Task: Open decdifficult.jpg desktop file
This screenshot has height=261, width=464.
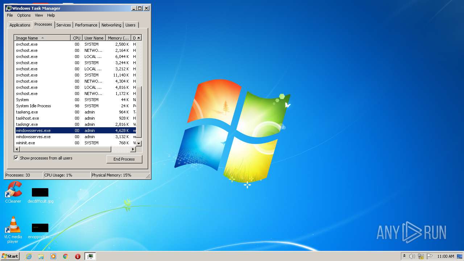Action: (40, 195)
